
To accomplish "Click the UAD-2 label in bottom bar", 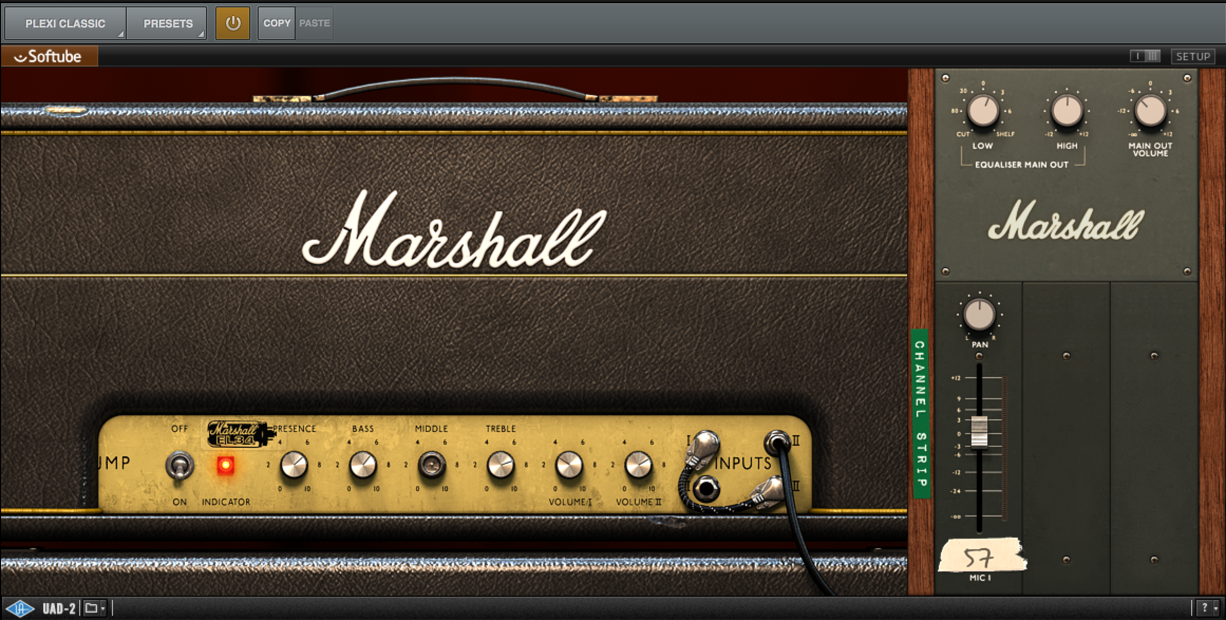I will 59,609.
